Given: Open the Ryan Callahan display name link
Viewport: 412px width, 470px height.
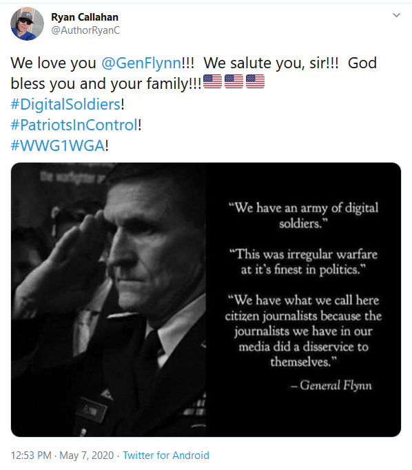Looking at the screenshot, I should coord(85,17).
